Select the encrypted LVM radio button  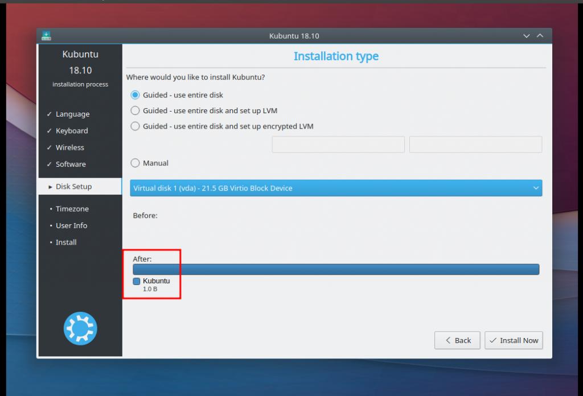[136, 126]
